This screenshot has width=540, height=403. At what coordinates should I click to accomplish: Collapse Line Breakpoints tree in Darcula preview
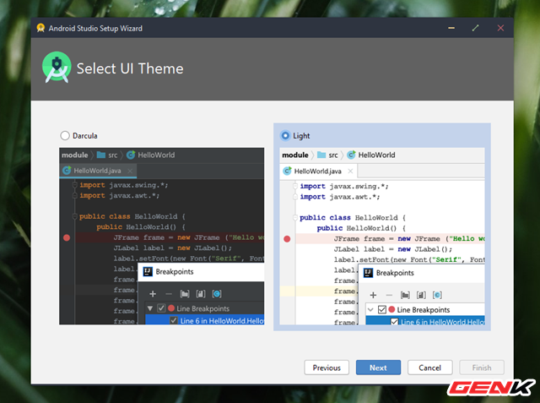(150, 309)
